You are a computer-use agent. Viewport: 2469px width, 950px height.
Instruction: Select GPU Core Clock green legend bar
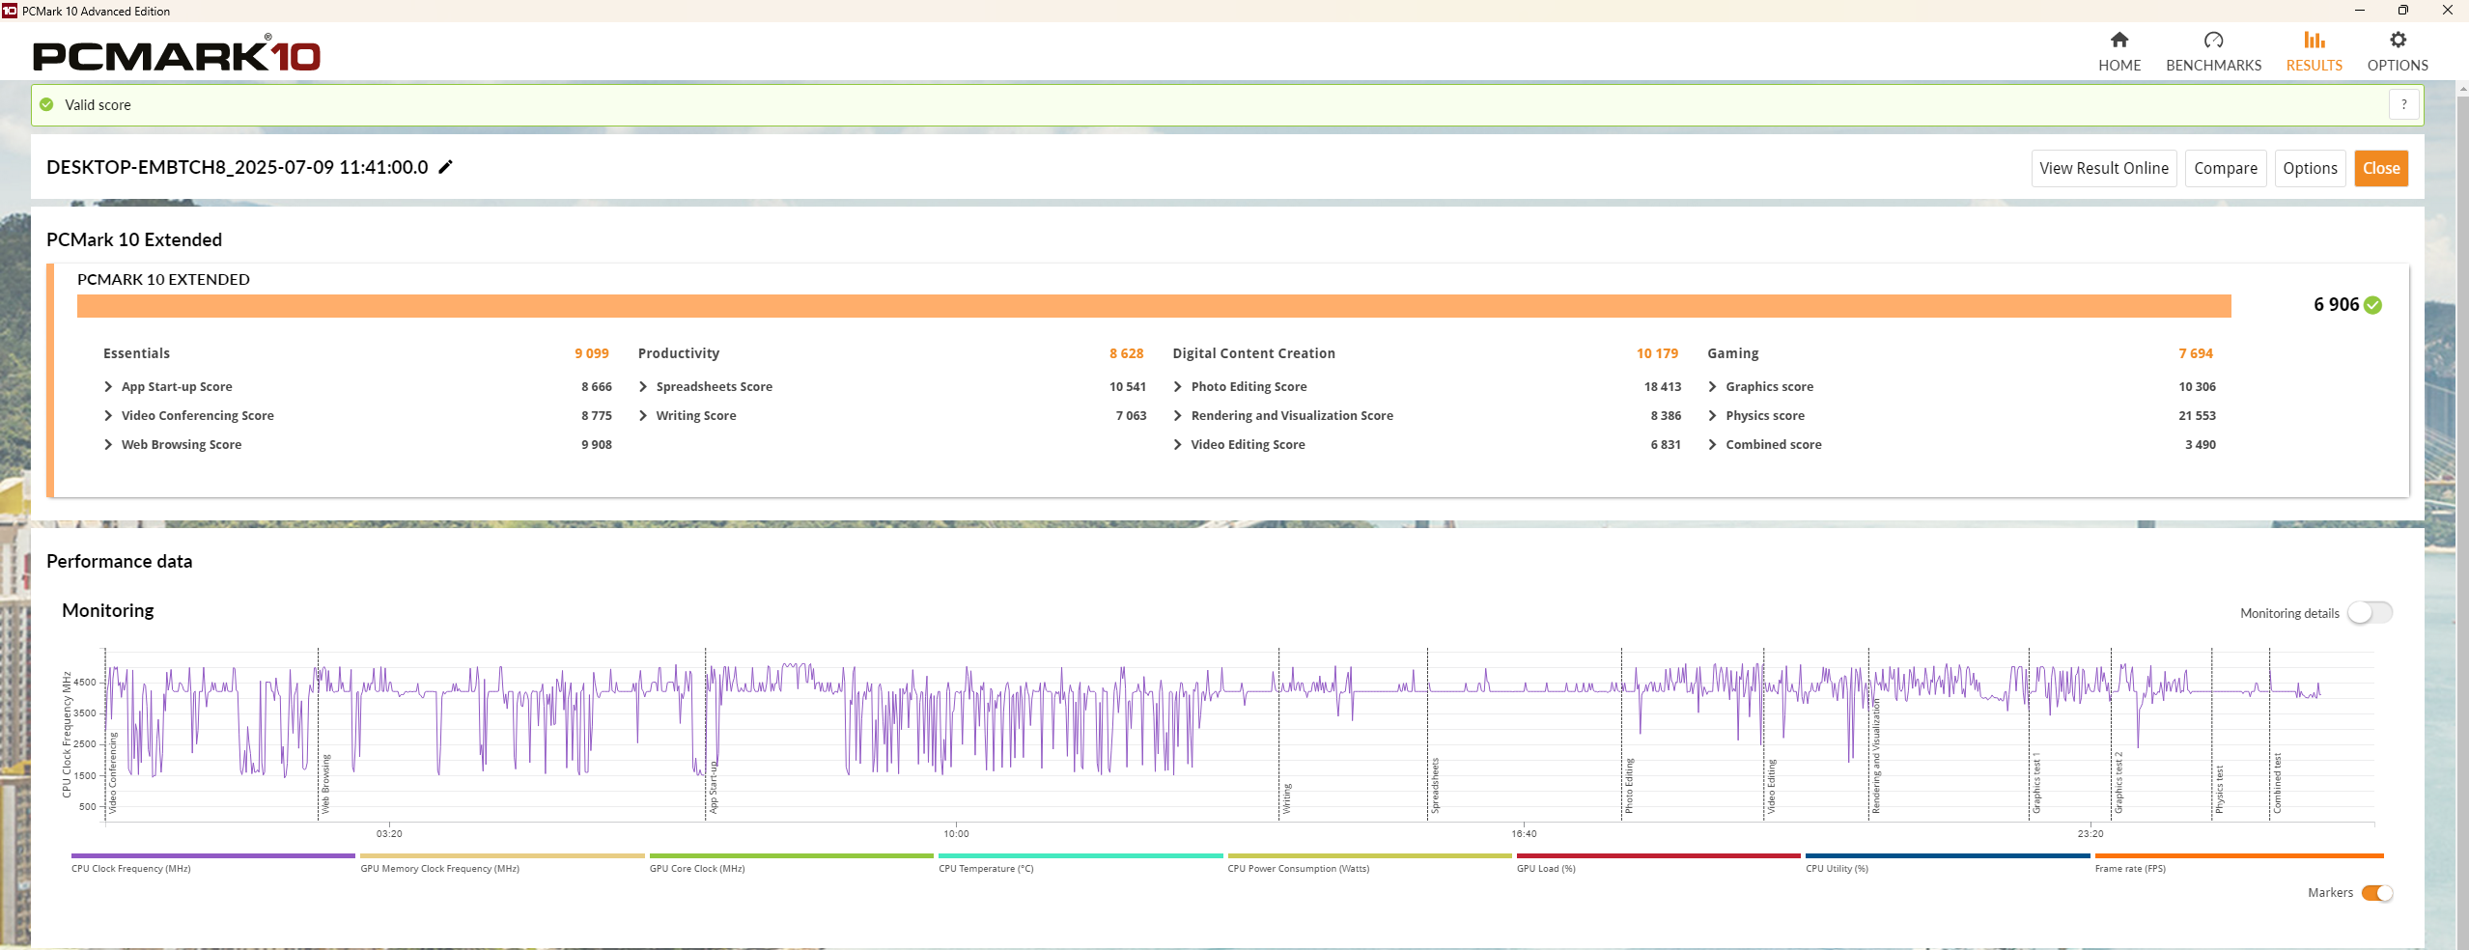(791, 856)
